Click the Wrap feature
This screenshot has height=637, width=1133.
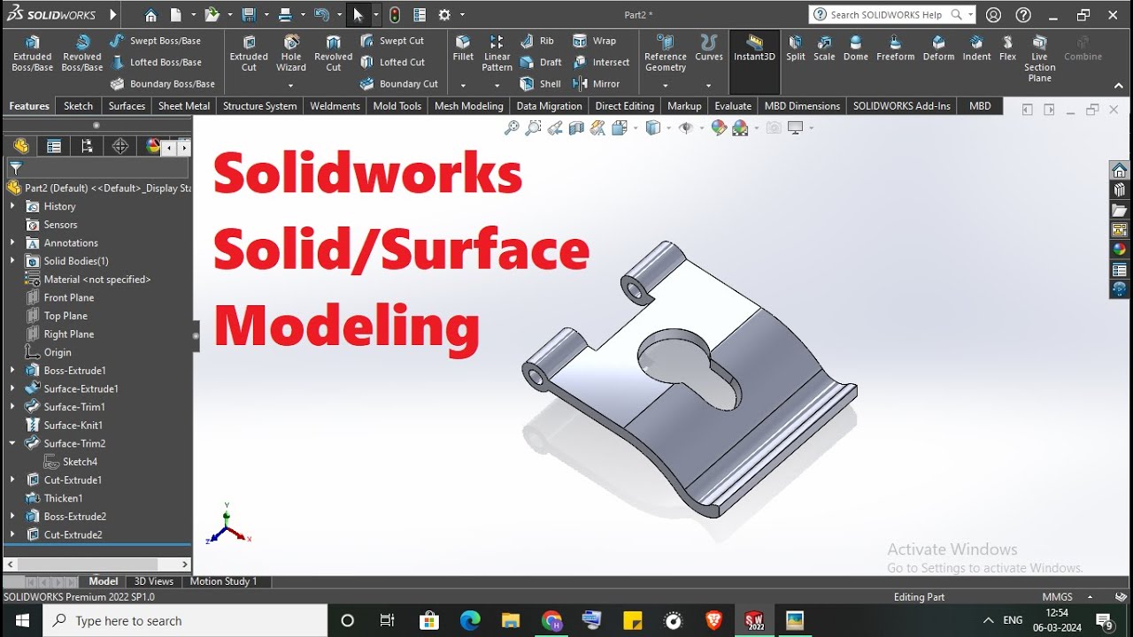point(595,41)
